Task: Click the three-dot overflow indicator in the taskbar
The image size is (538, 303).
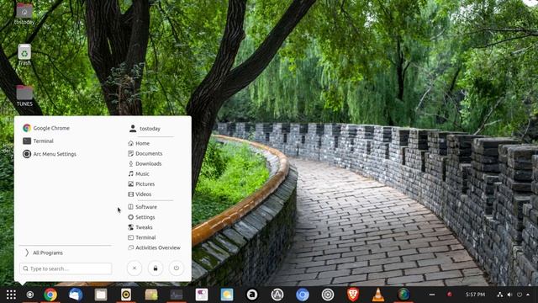Action: tap(432, 295)
